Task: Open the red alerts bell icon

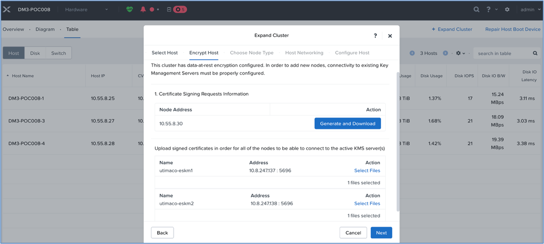Action: pos(143,9)
